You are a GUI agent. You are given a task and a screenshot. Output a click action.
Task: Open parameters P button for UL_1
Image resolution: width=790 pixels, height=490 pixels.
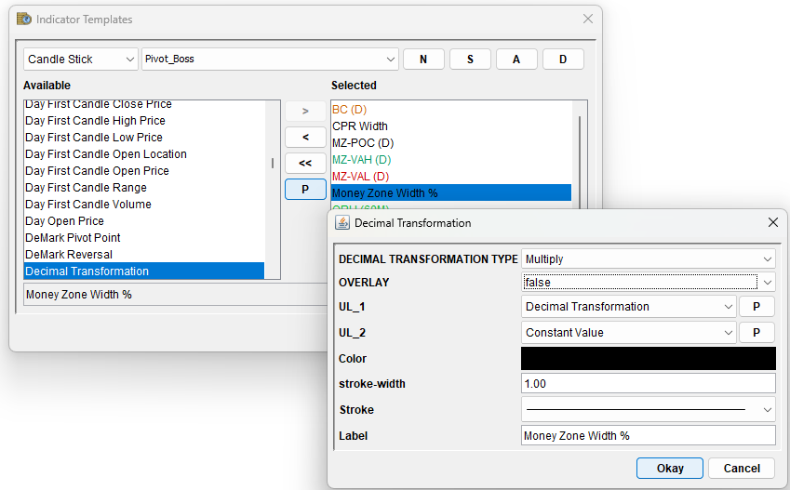(757, 307)
